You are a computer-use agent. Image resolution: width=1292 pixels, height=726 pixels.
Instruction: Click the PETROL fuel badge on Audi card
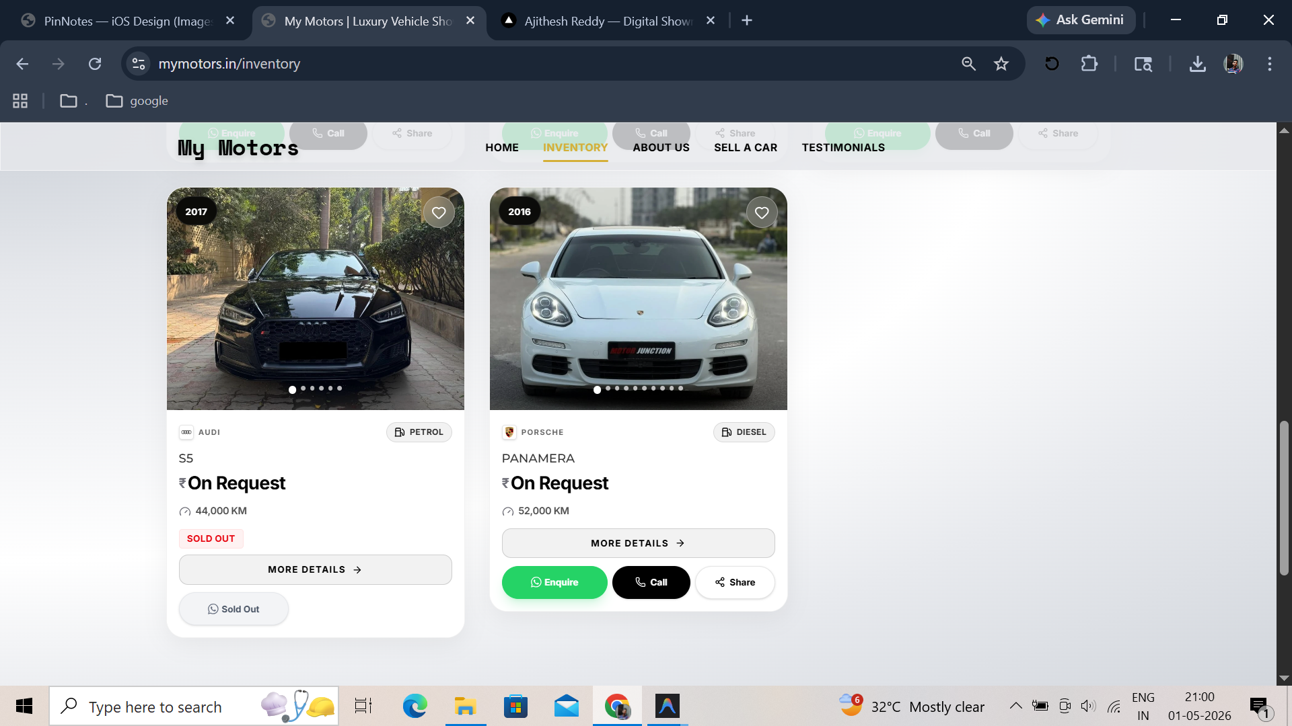click(419, 432)
